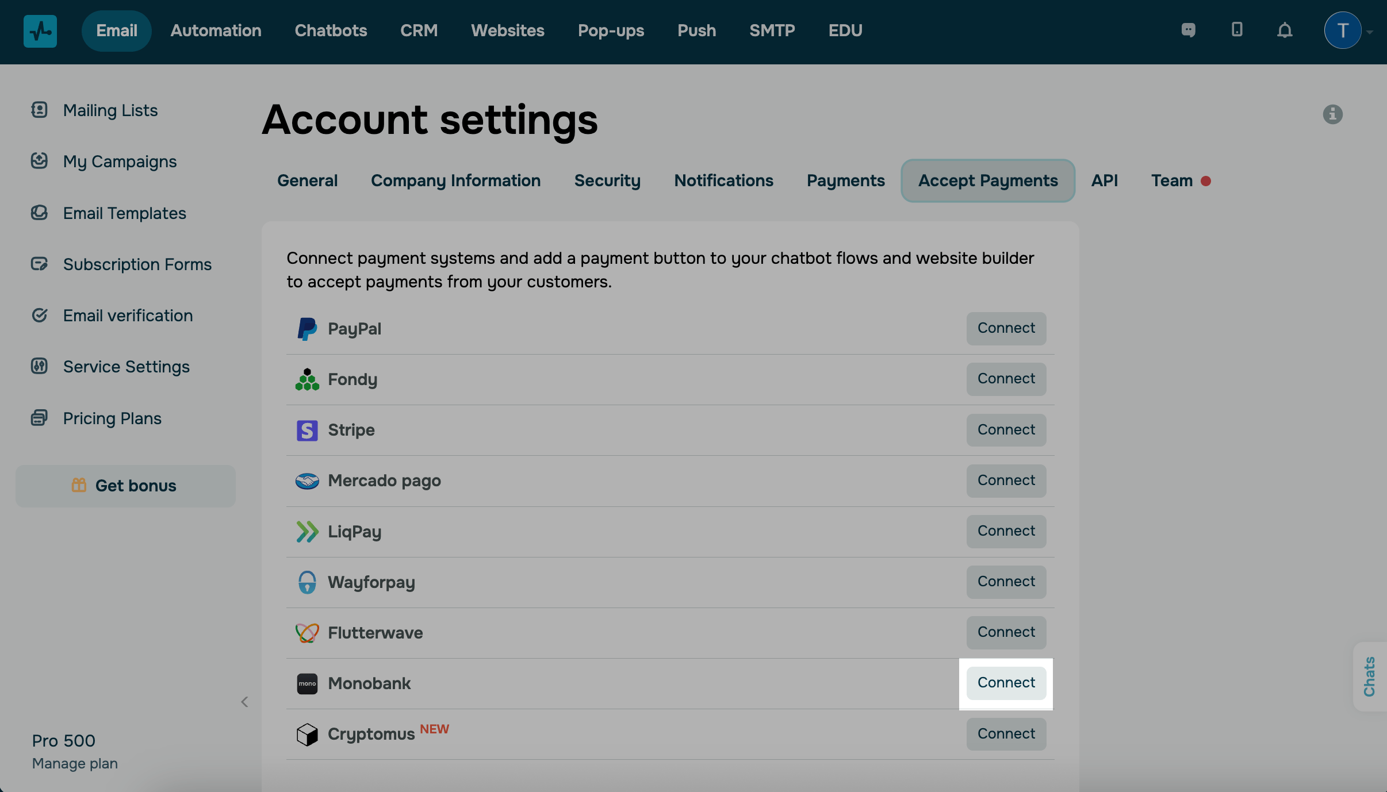Open notifications bell icon
1387x792 pixels.
coord(1285,30)
